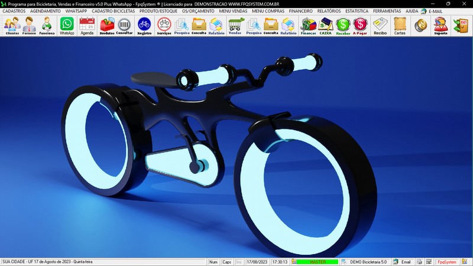Open the Clientes toolbar icon

[x=12, y=26]
